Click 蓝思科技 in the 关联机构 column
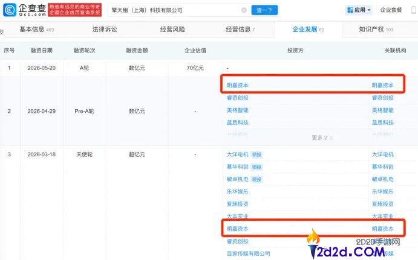Image resolution: width=418 pixels, height=260 pixels. 382,122
